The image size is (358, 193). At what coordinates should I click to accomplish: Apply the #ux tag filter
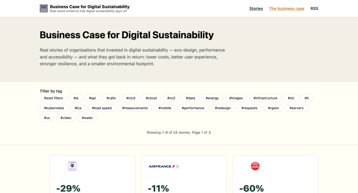[x=47, y=118]
